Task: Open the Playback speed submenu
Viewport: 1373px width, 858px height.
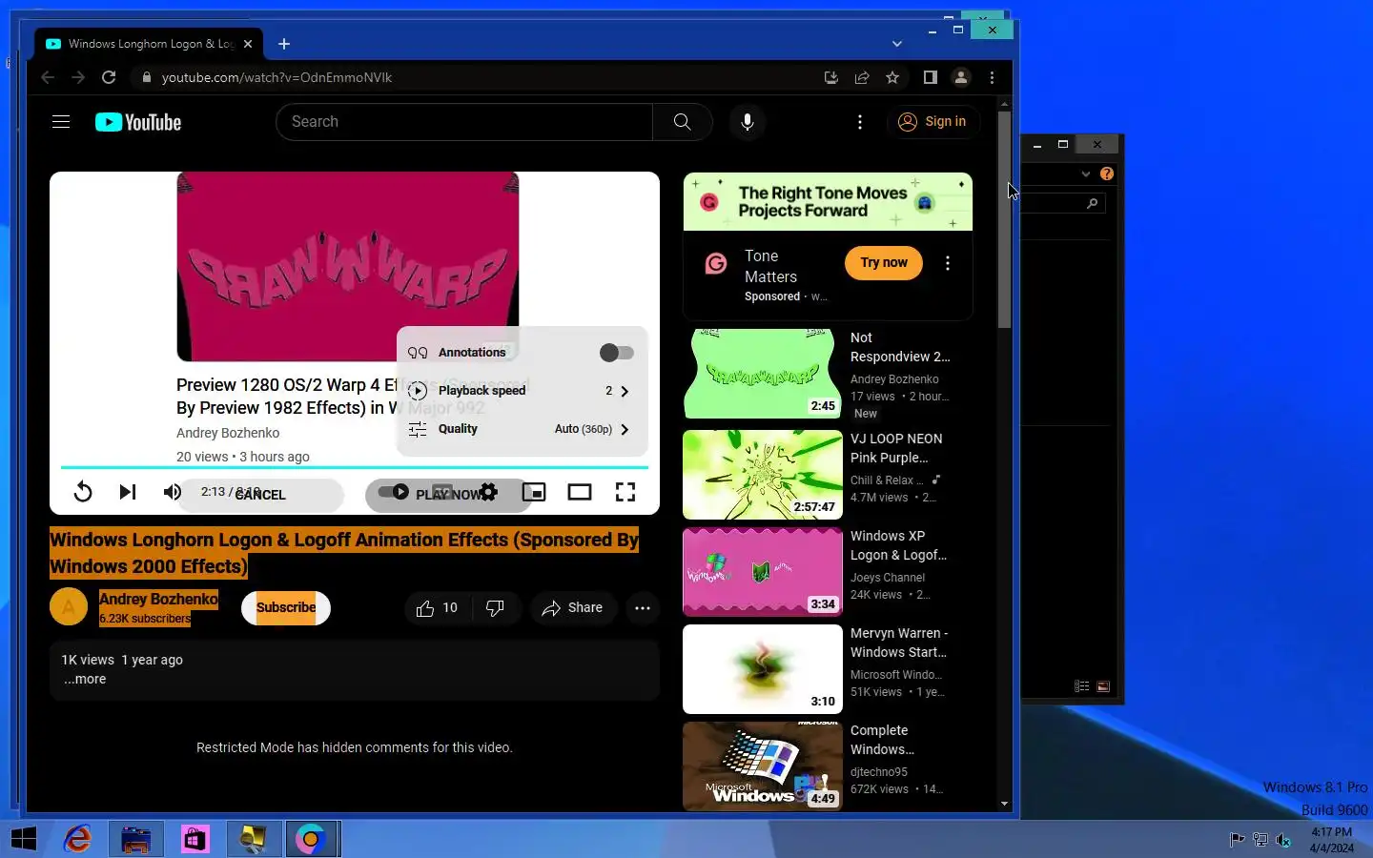Action: pos(523,391)
